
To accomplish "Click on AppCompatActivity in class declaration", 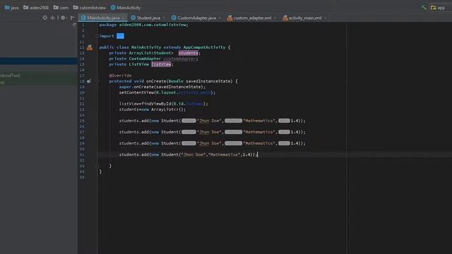I will point(204,47).
